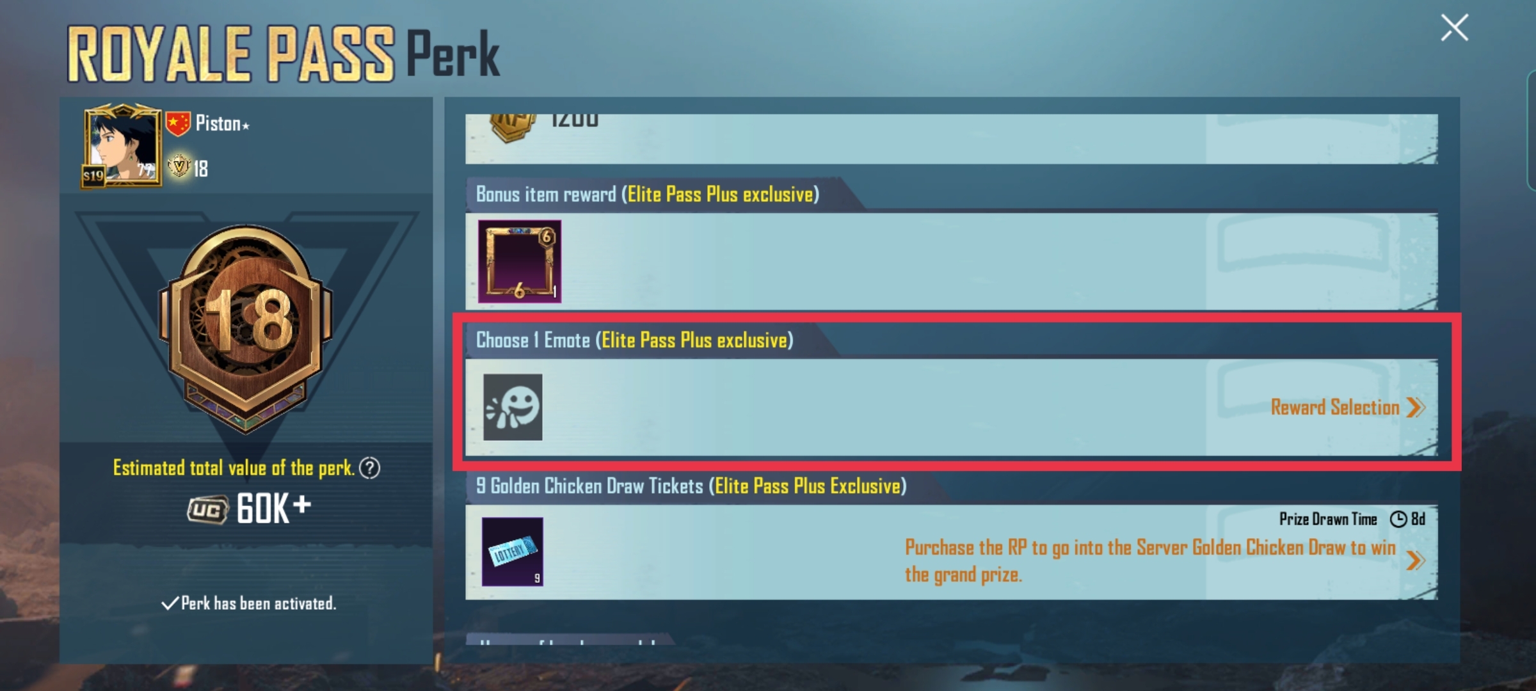Click the Prize Drawn Time clock icon

point(1398,519)
